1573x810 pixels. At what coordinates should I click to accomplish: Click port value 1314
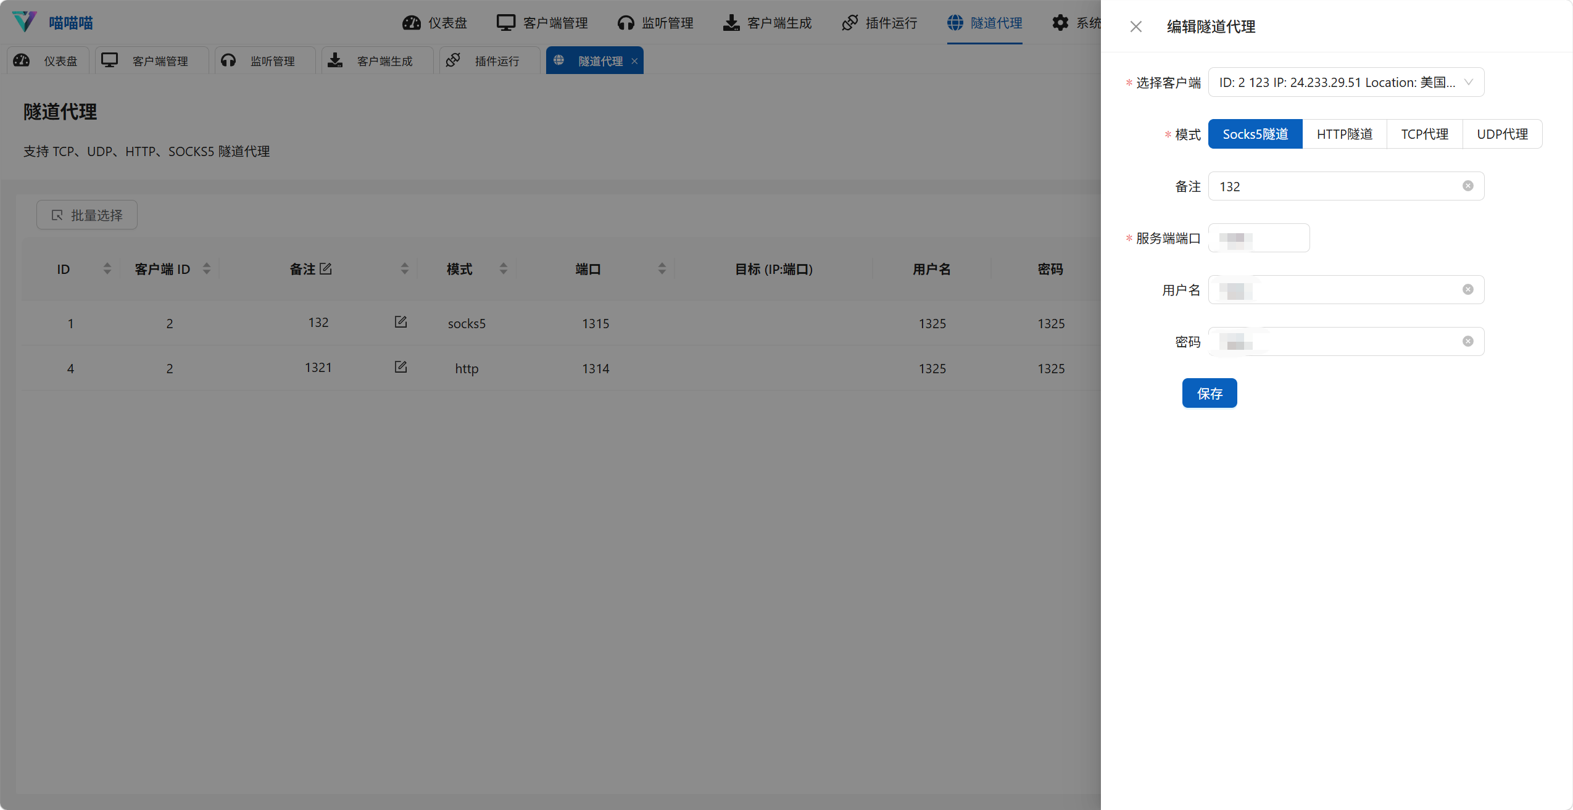(596, 368)
